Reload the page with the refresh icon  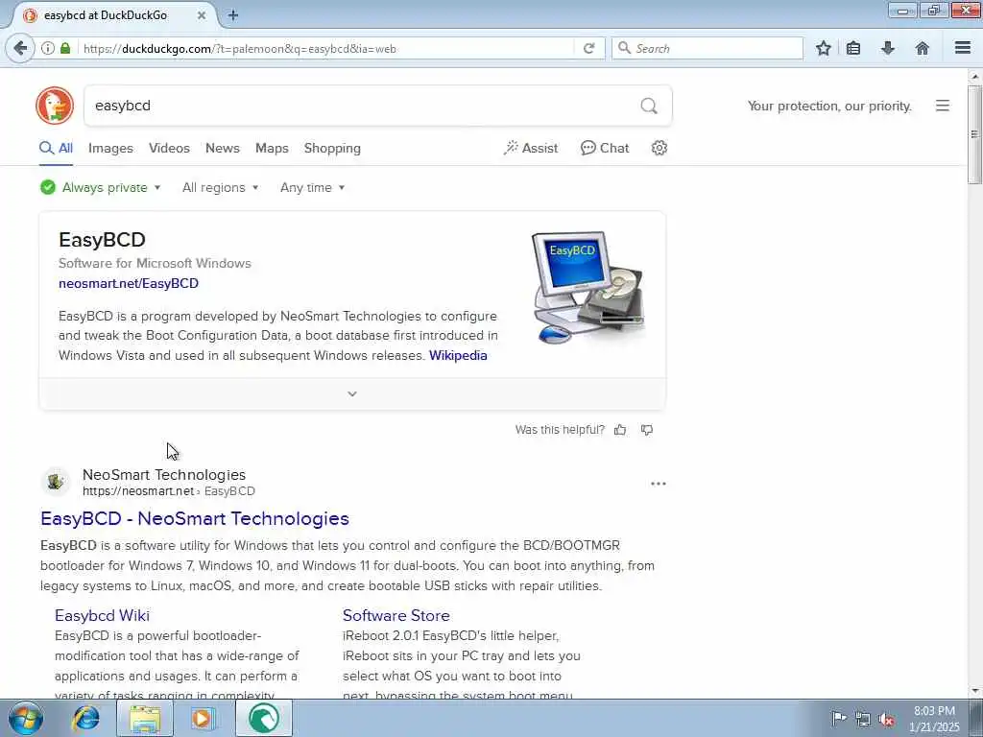(x=588, y=48)
